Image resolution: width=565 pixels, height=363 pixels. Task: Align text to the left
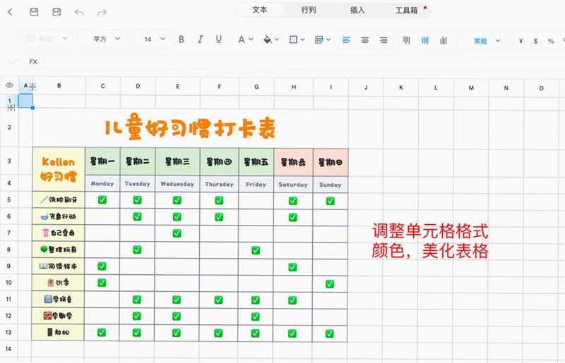[346, 40]
